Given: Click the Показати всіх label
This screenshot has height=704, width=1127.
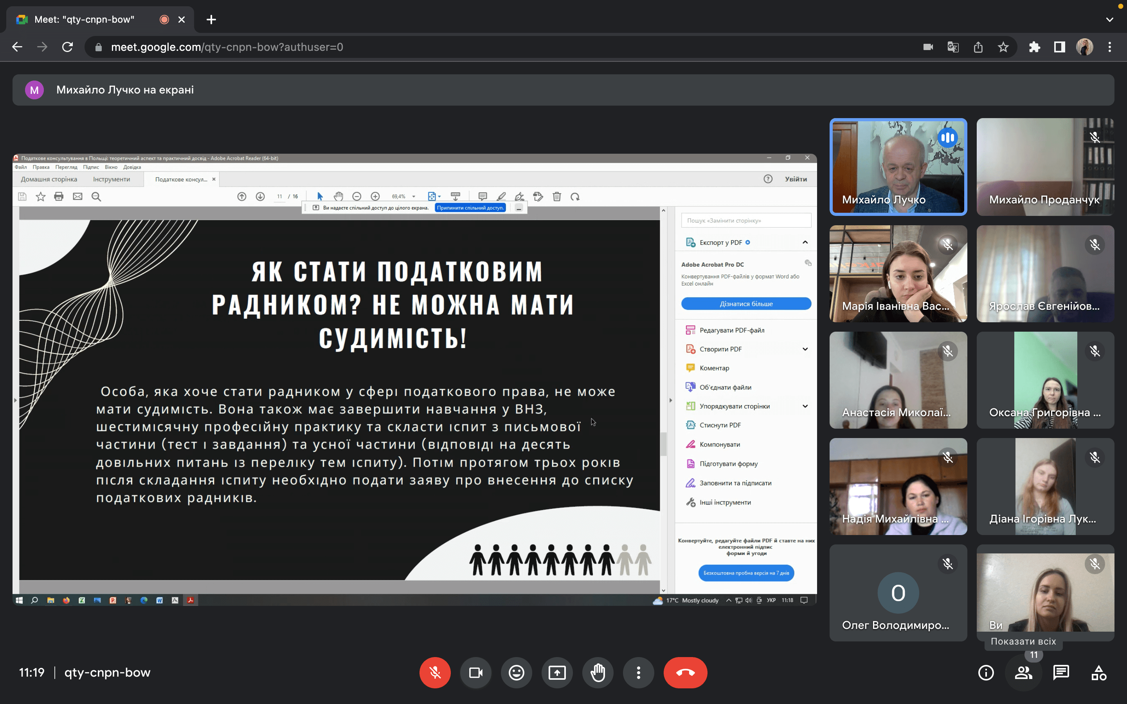Looking at the screenshot, I should pos(1023,641).
